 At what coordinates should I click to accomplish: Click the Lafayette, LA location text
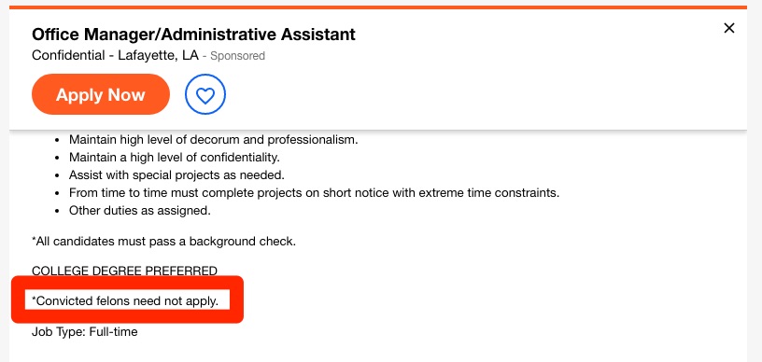[x=159, y=55]
